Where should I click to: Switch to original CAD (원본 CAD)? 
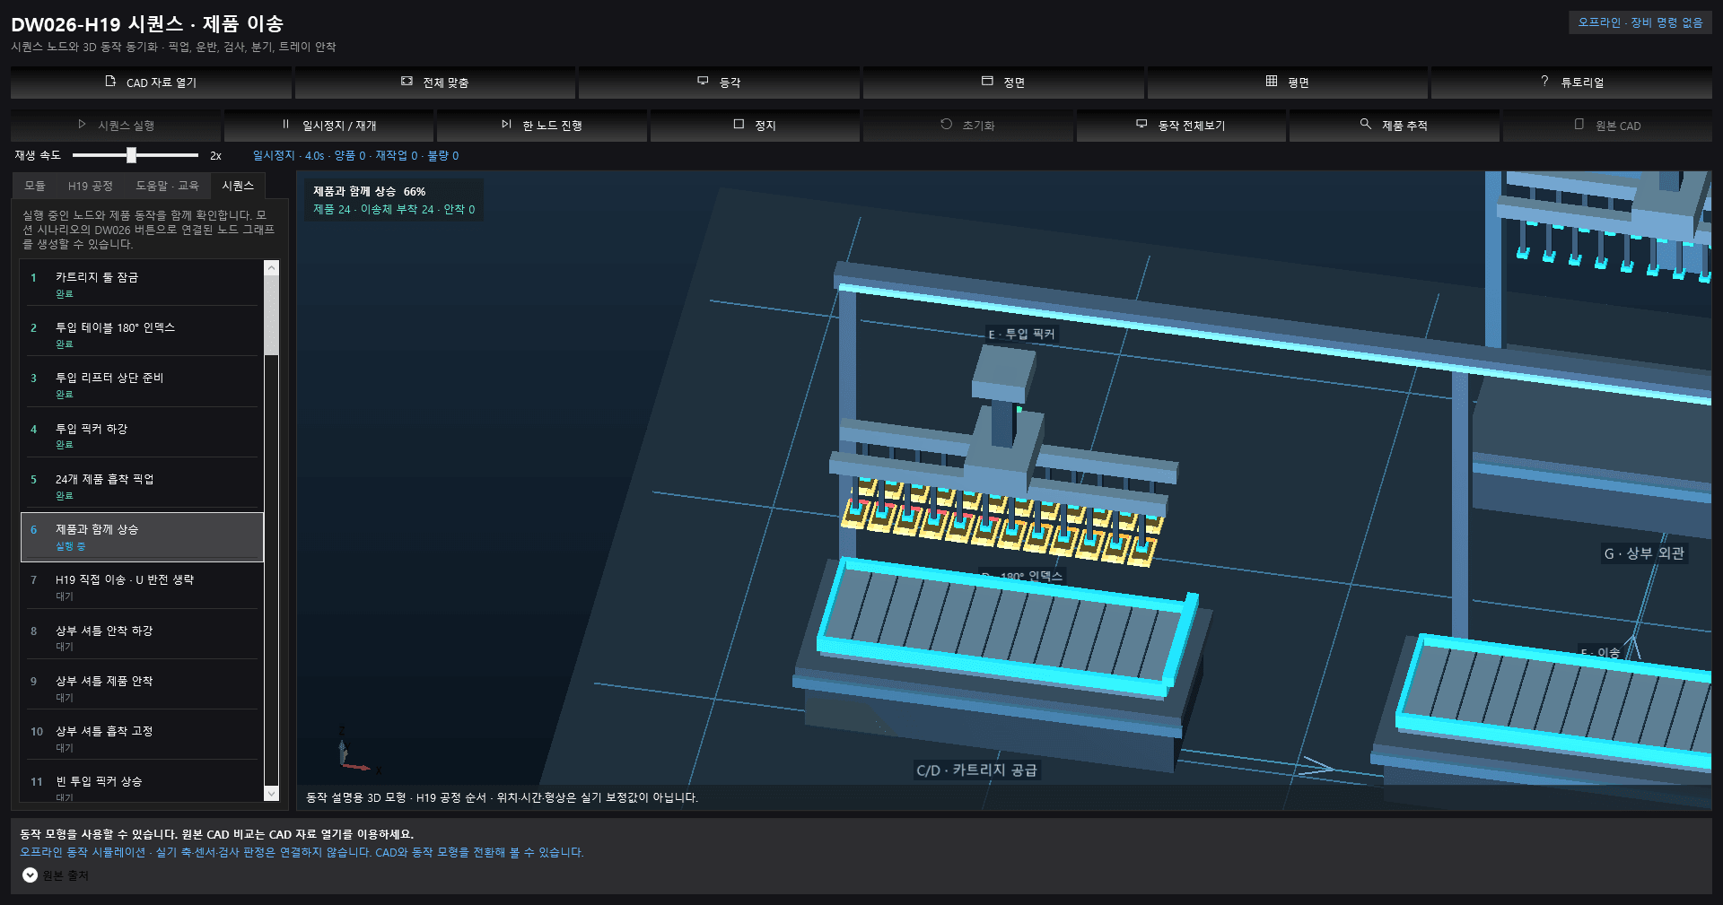(1608, 126)
